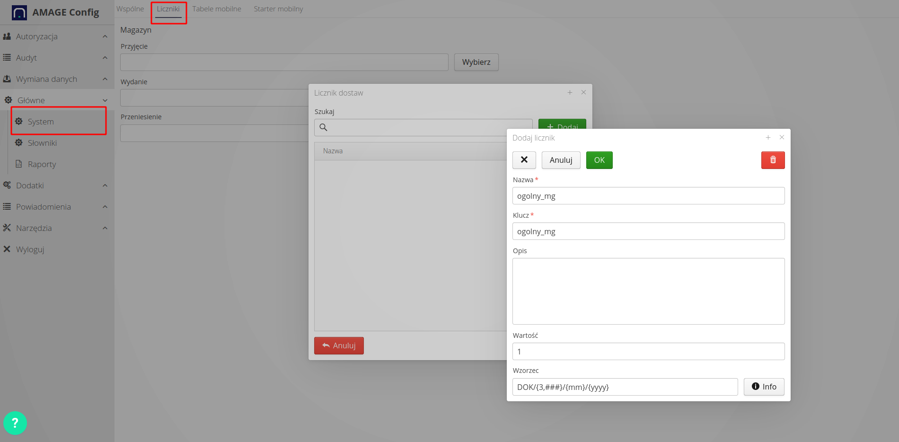This screenshot has height=442, width=899.
Task: Click the X clear icon in Dodaj licznik toolbar
Action: coord(524,160)
